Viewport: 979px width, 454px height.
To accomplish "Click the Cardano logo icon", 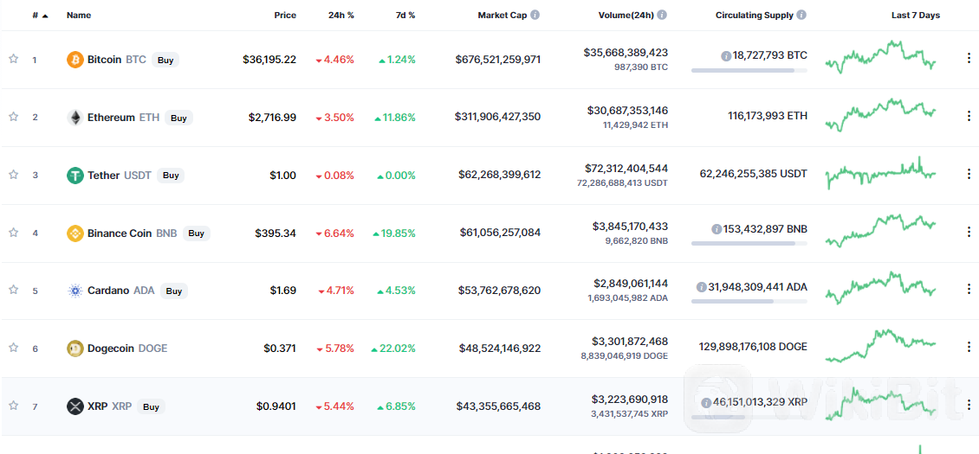I will tap(75, 291).
